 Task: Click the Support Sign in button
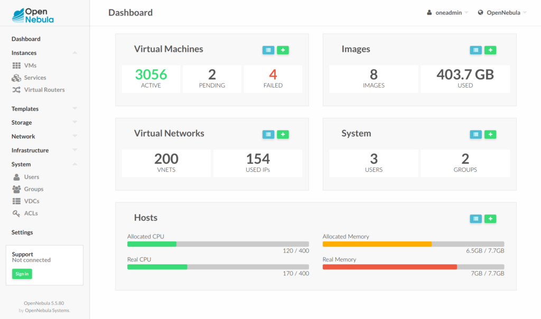22,274
